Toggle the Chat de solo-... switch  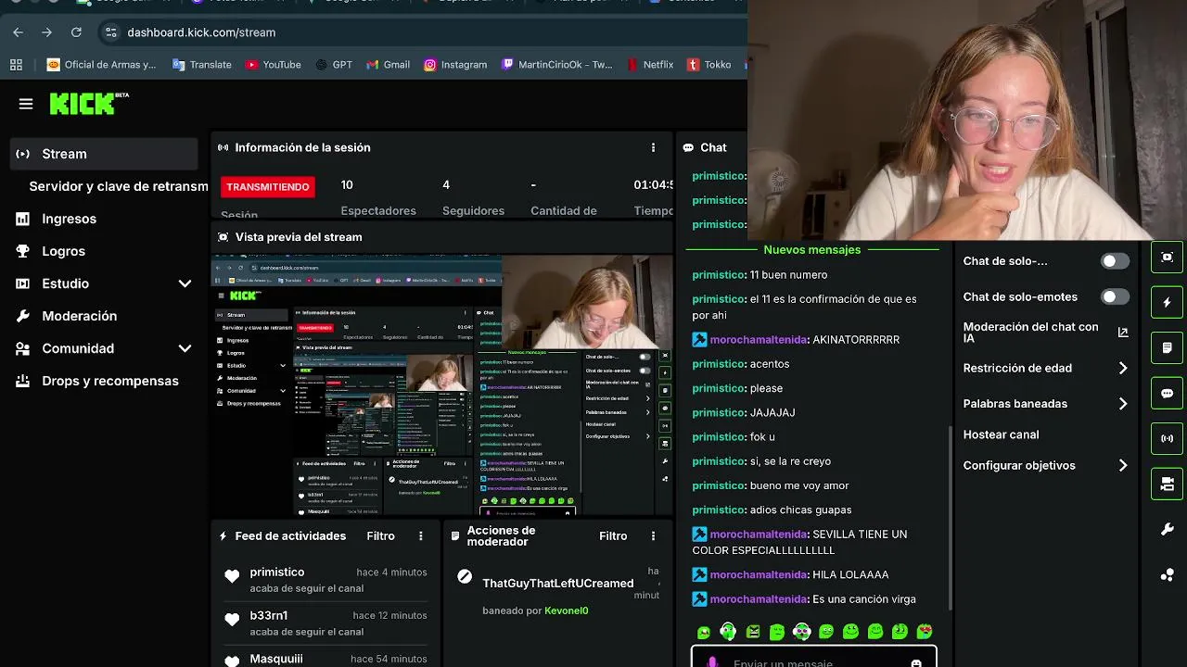click(1115, 261)
